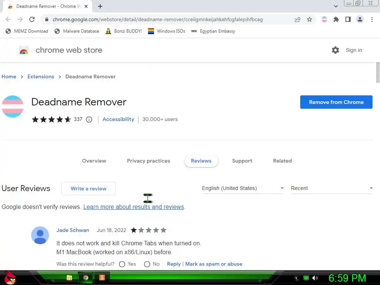This screenshot has height=285, width=380.
Task: Close the Deadname Remover tab
Action: 86,6
